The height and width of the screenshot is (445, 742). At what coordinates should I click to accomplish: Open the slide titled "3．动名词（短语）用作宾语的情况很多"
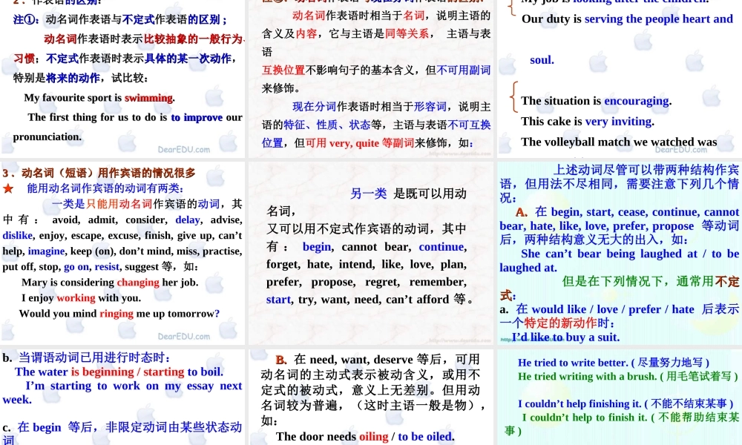pyautogui.click(x=122, y=252)
